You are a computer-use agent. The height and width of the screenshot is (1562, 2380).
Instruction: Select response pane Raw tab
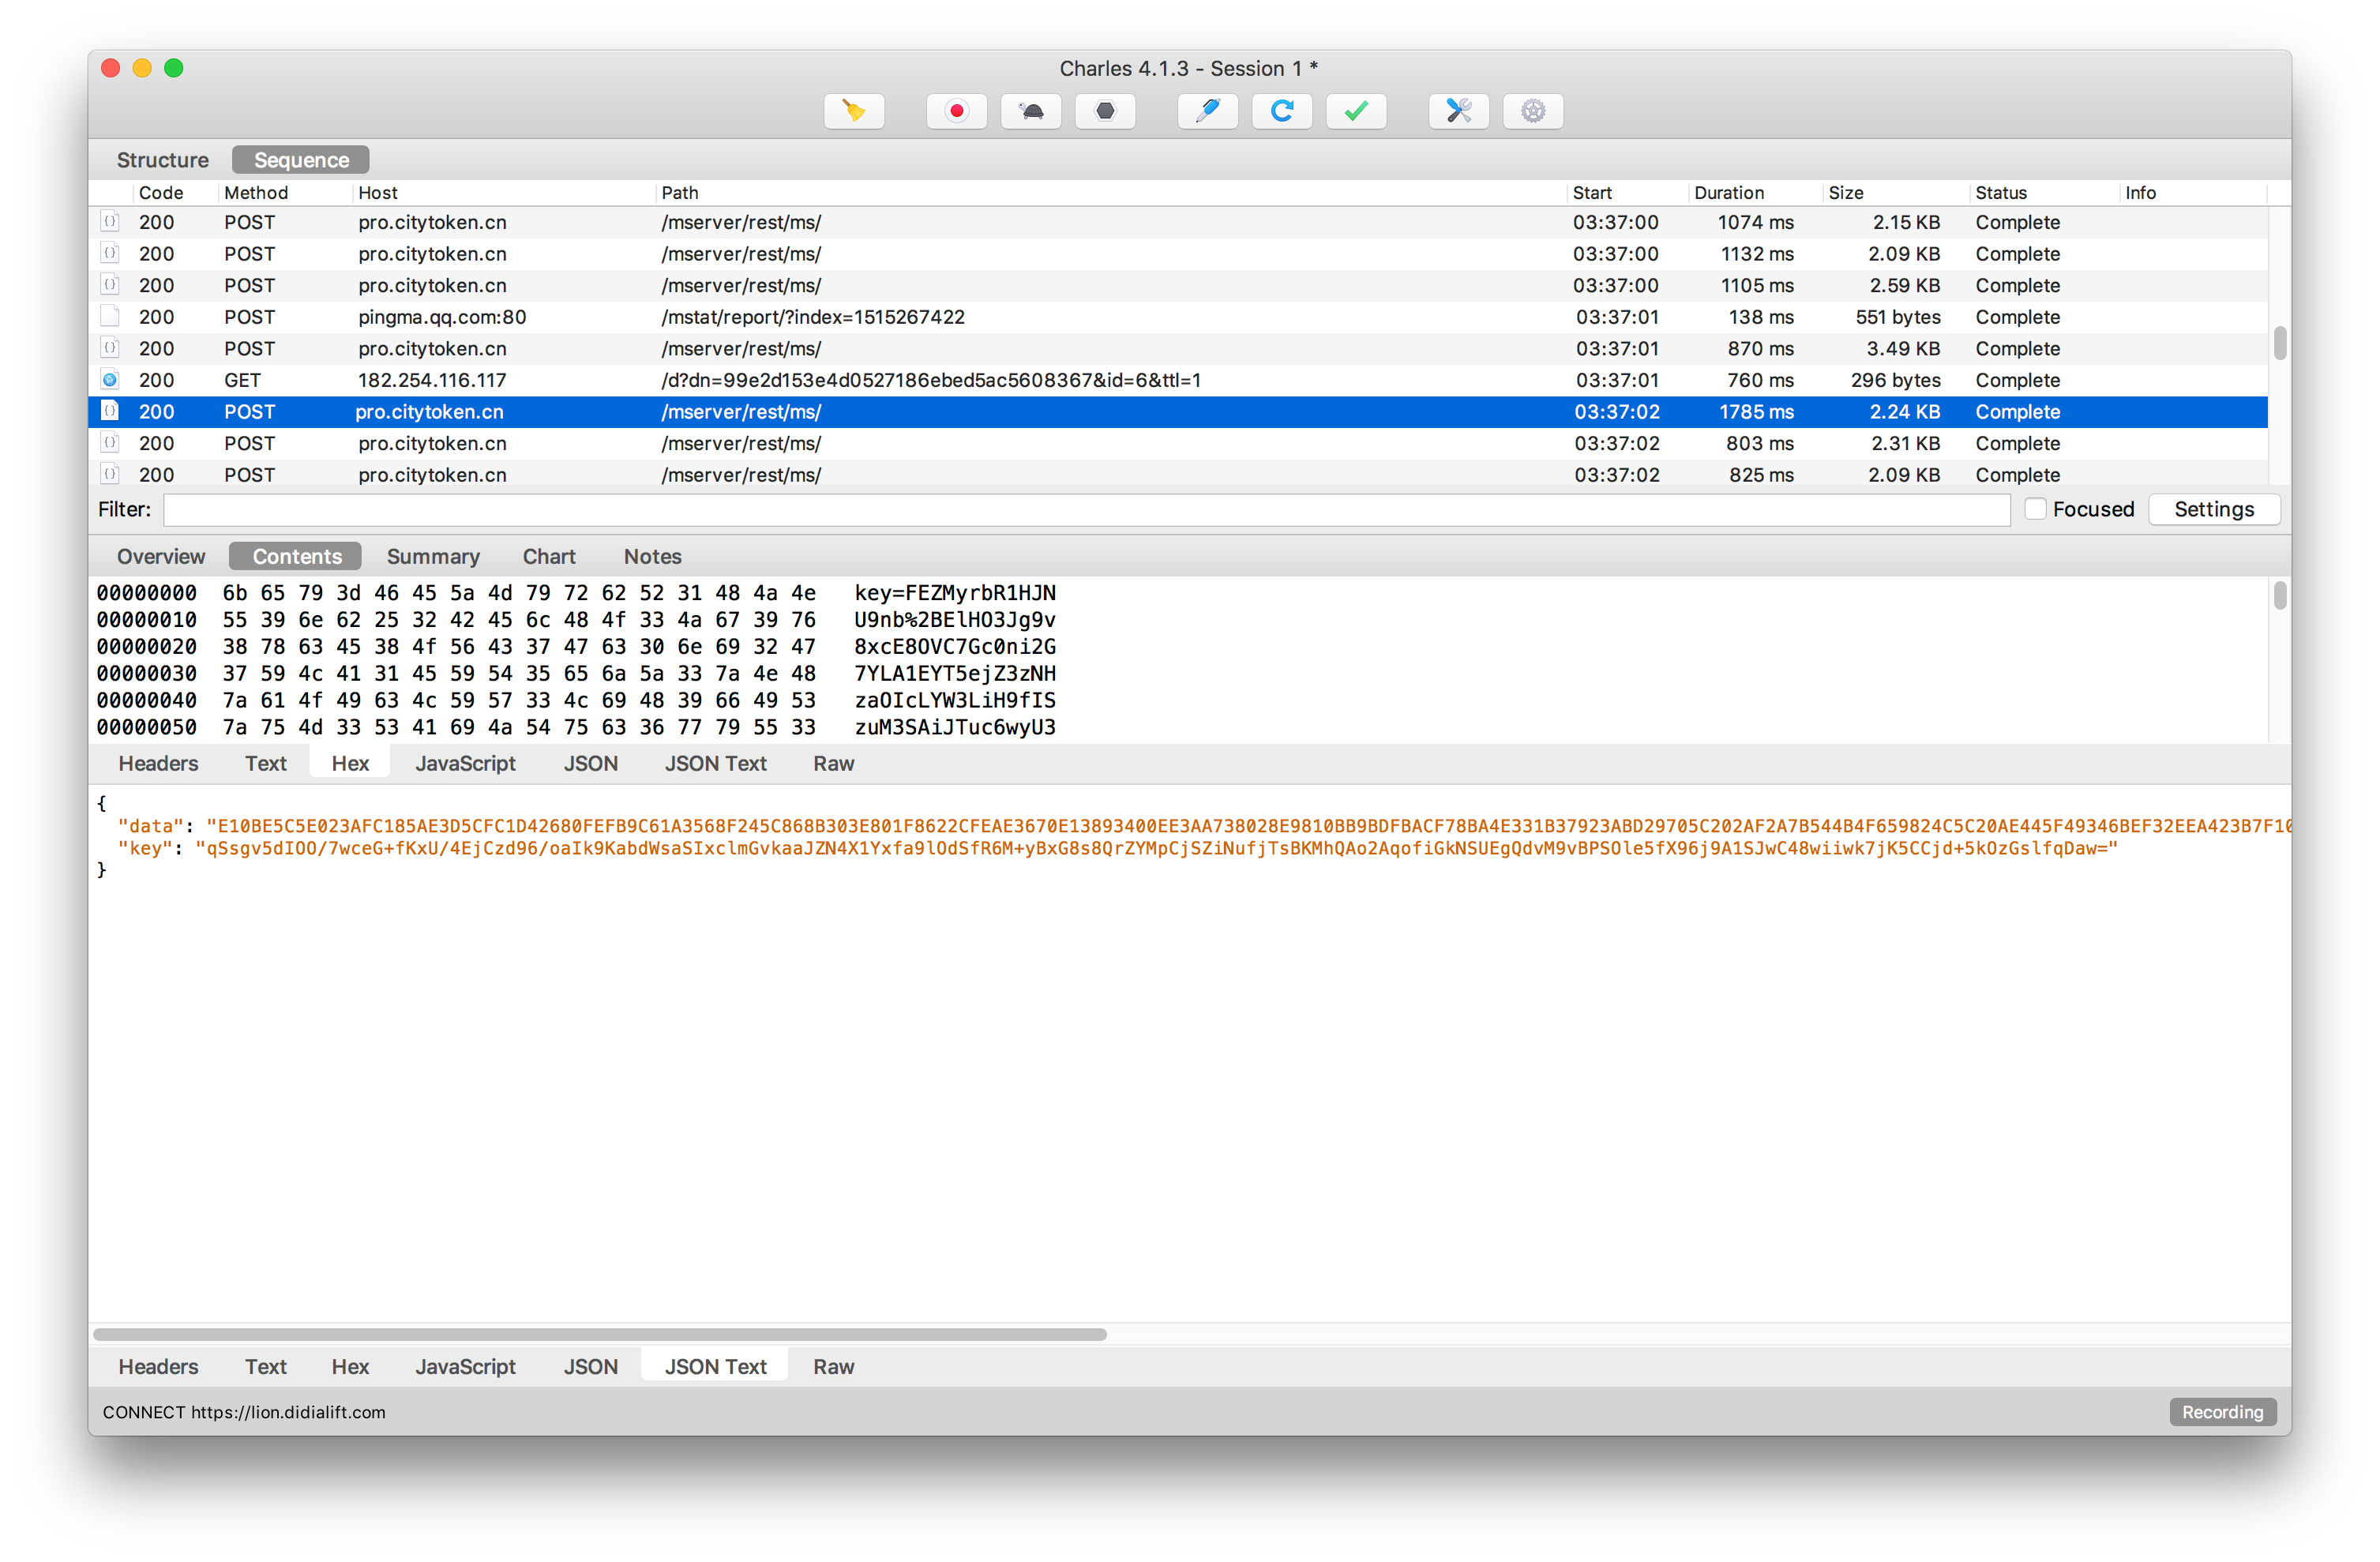(833, 1366)
